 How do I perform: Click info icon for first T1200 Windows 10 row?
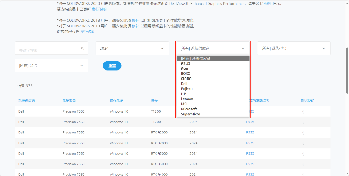click(x=303, y=111)
